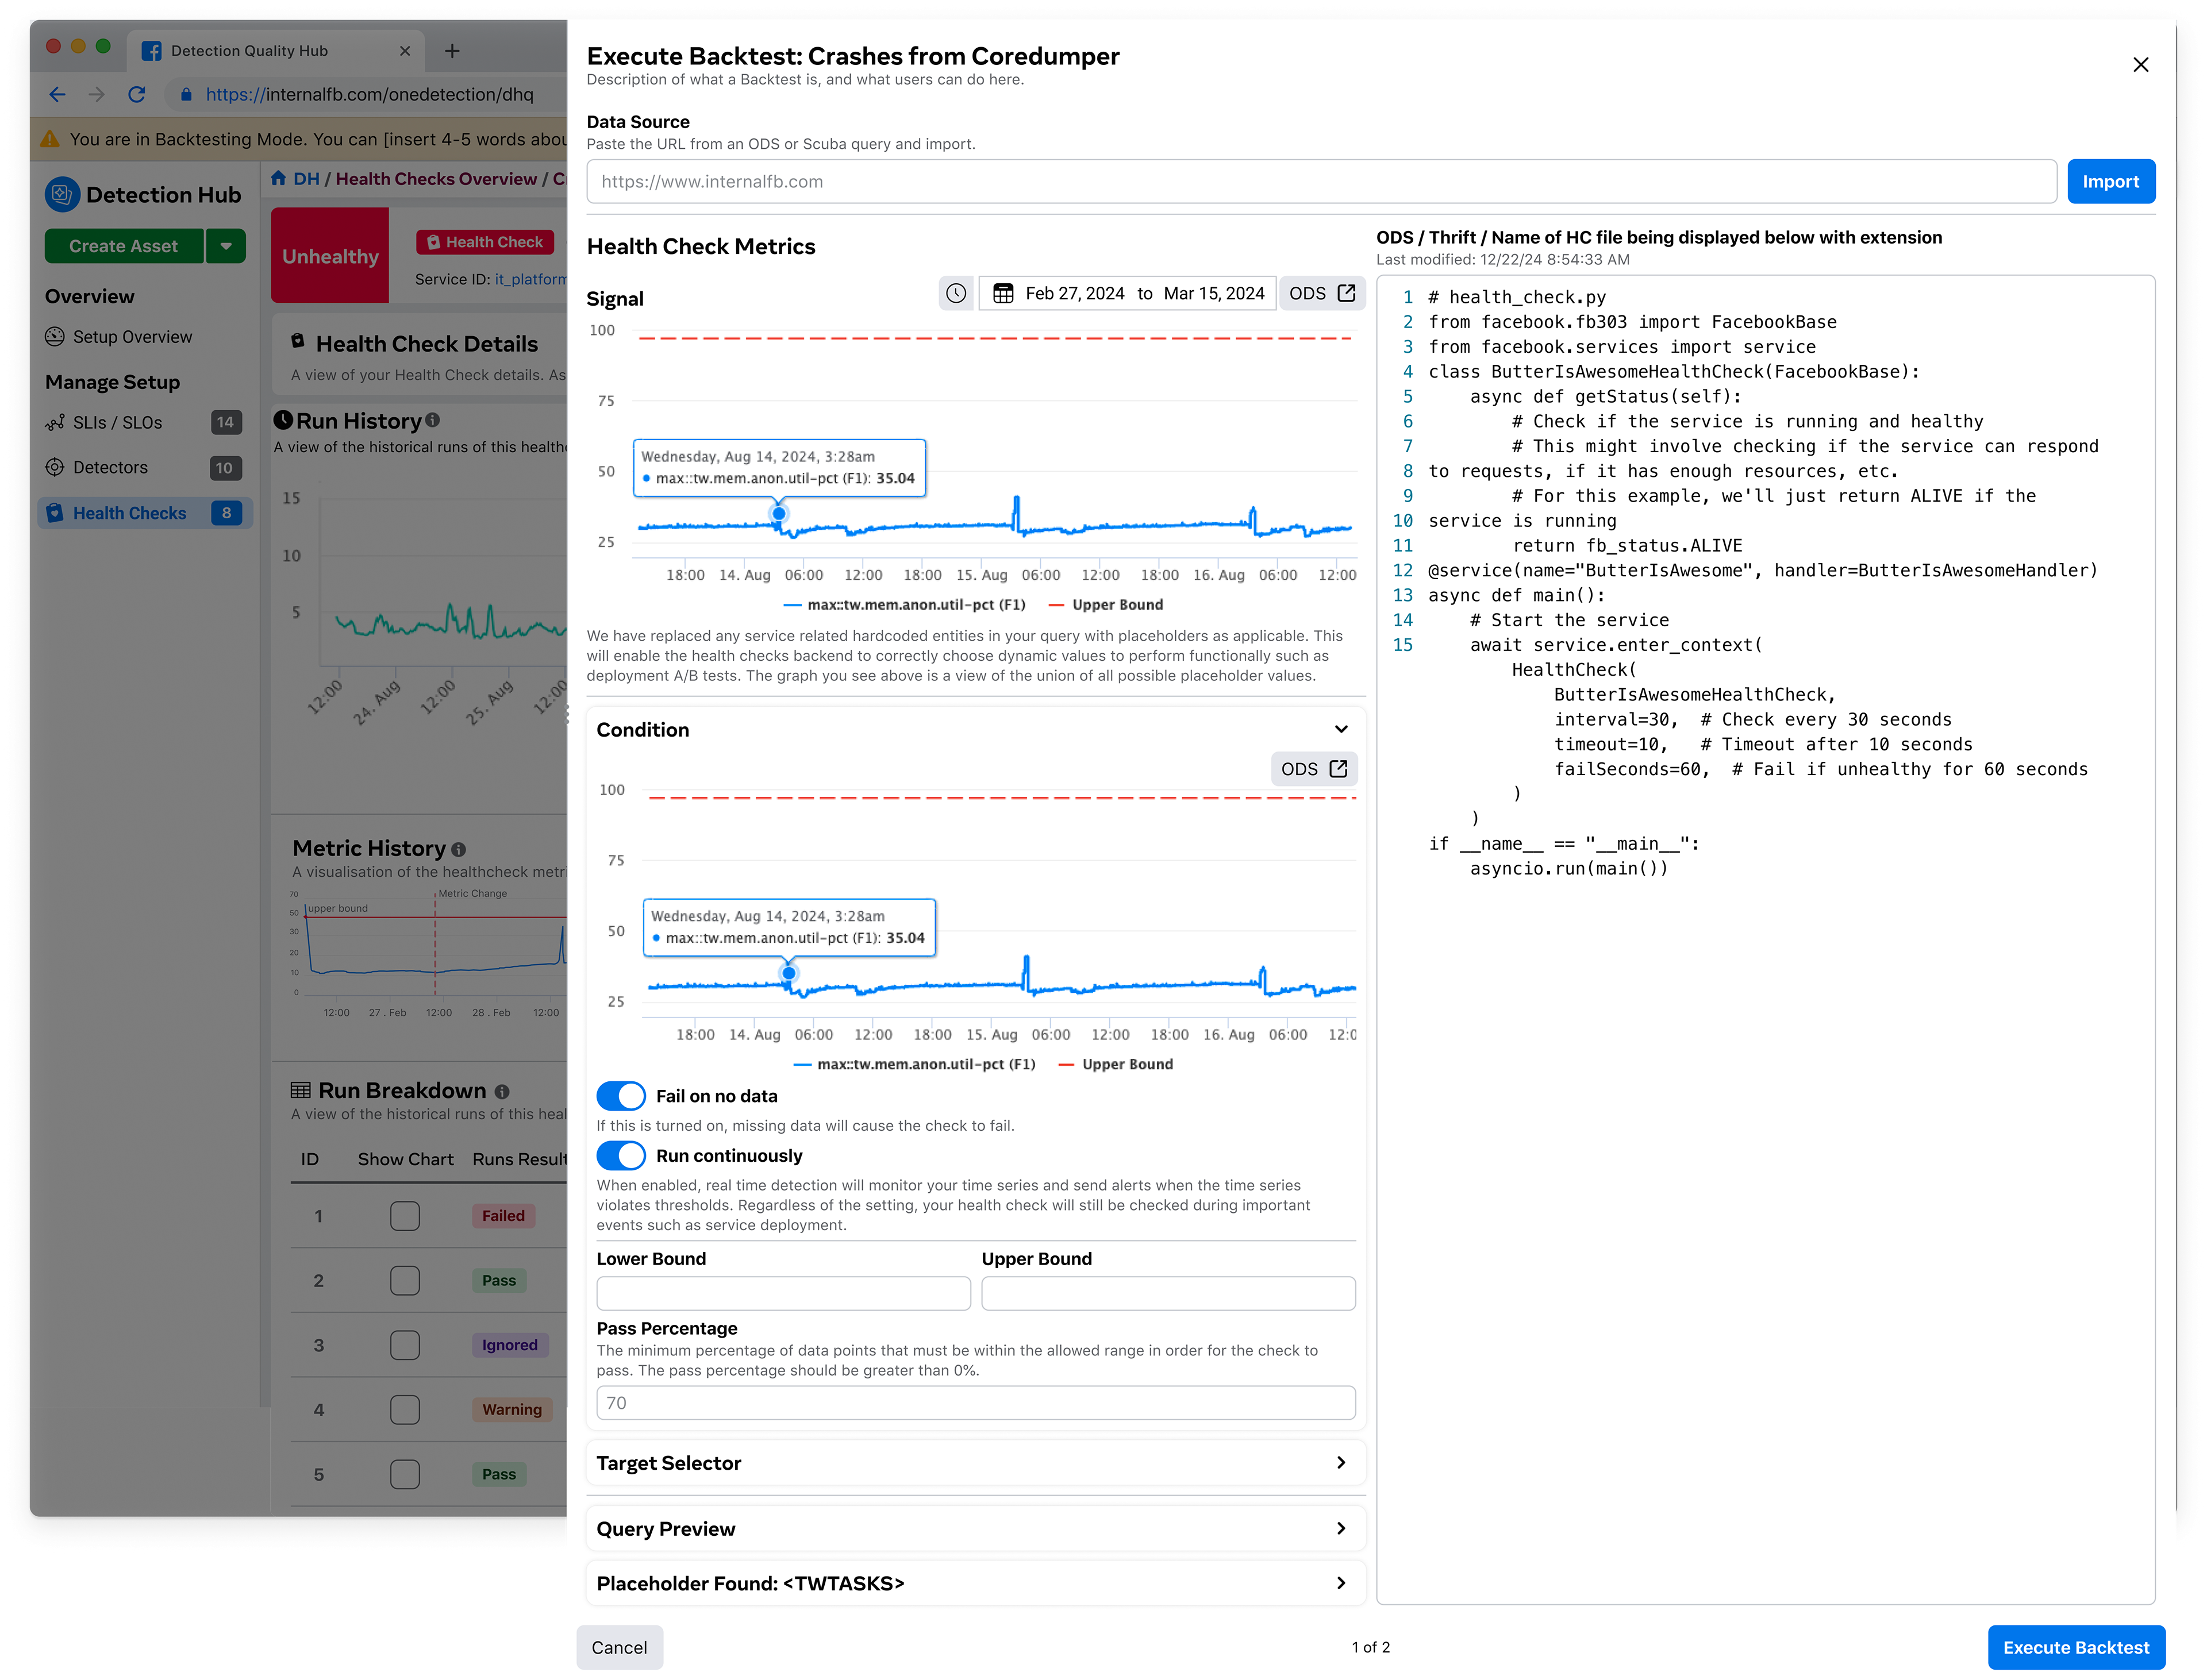This screenshot has width=2207, height=1680.
Task: Open the date range calendar picker
Action: click(x=1128, y=293)
